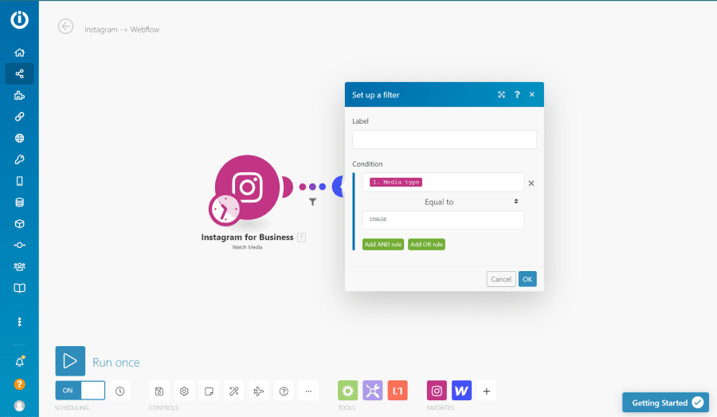Cancel the filter setup
The width and height of the screenshot is (717, 417).
click(x=501, y=279)
